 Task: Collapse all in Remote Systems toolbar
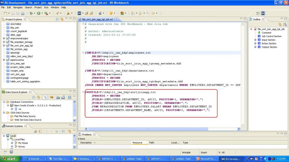click(63, 131)
